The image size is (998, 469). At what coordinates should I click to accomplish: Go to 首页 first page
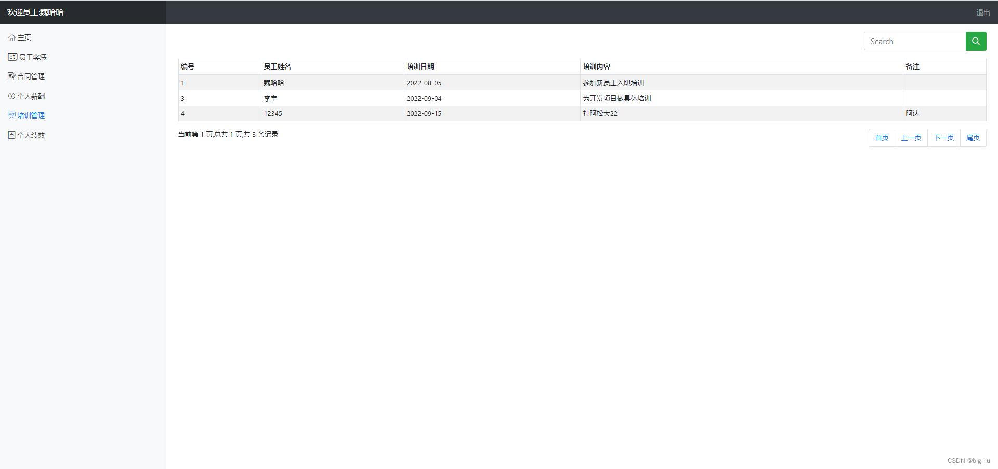tap(882, 138)
